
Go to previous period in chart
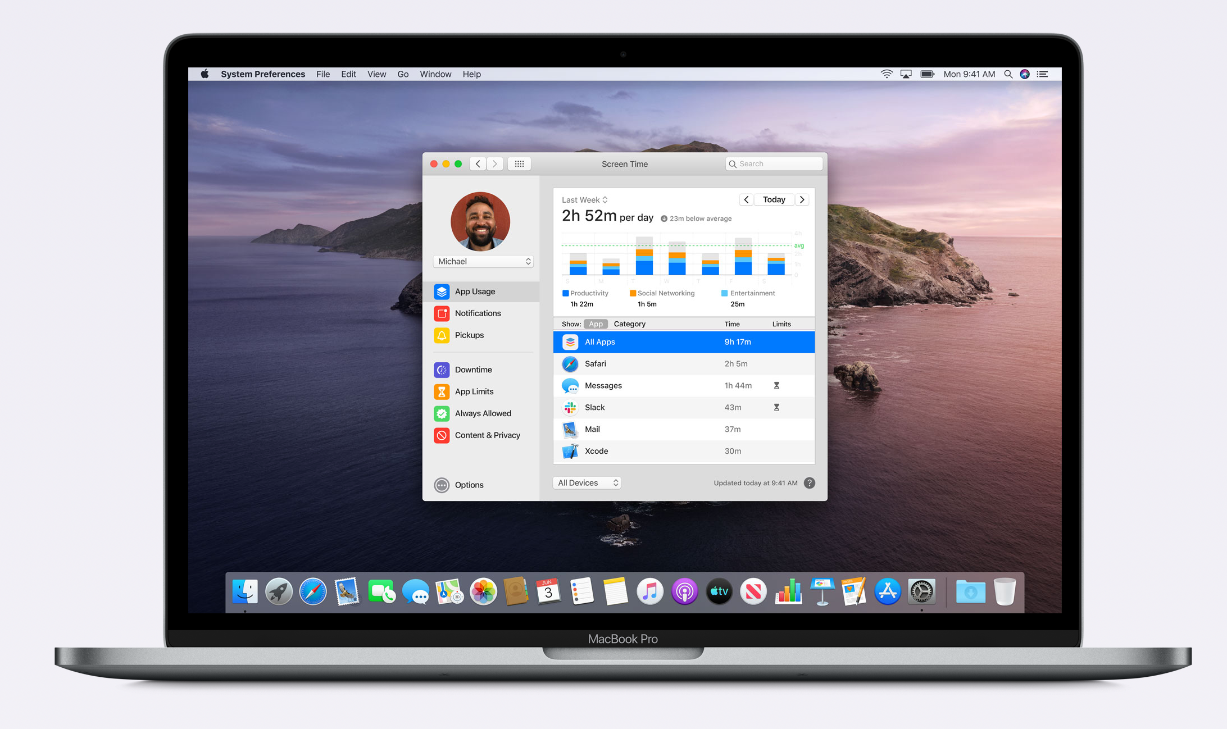[x=746, y=200]
